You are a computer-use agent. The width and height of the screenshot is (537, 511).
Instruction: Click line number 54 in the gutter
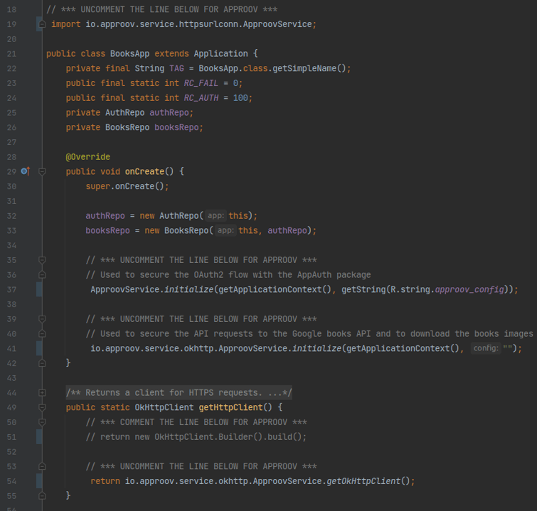11,481
